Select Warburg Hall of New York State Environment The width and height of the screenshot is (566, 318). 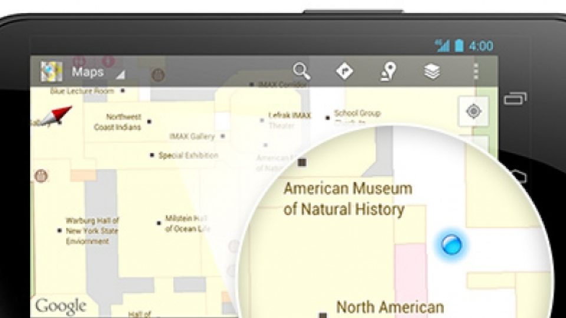point(92,231)
